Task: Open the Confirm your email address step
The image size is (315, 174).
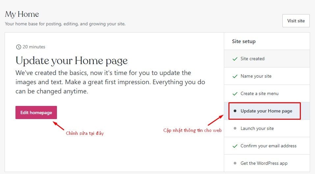Action: [268, 146]
